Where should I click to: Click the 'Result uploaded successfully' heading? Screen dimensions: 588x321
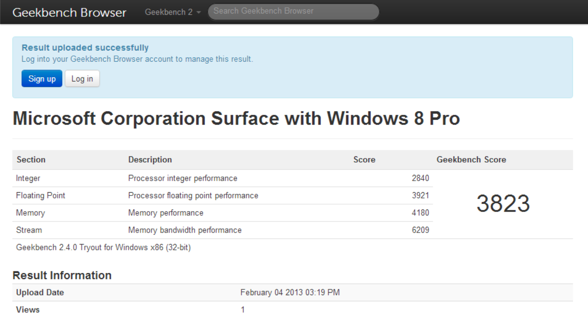tap(85, 48)
